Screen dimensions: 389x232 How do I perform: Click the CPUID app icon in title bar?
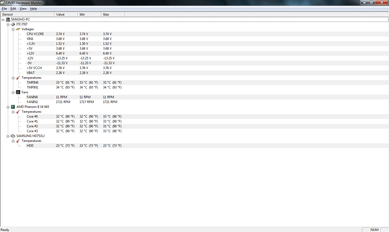point(2,3)
